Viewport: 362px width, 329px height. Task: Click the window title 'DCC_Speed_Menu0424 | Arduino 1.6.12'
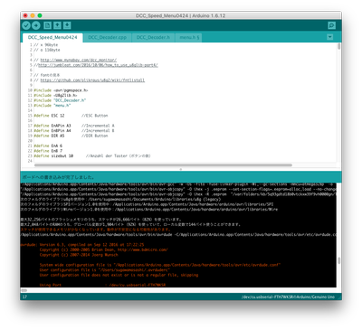coord(180,15)
